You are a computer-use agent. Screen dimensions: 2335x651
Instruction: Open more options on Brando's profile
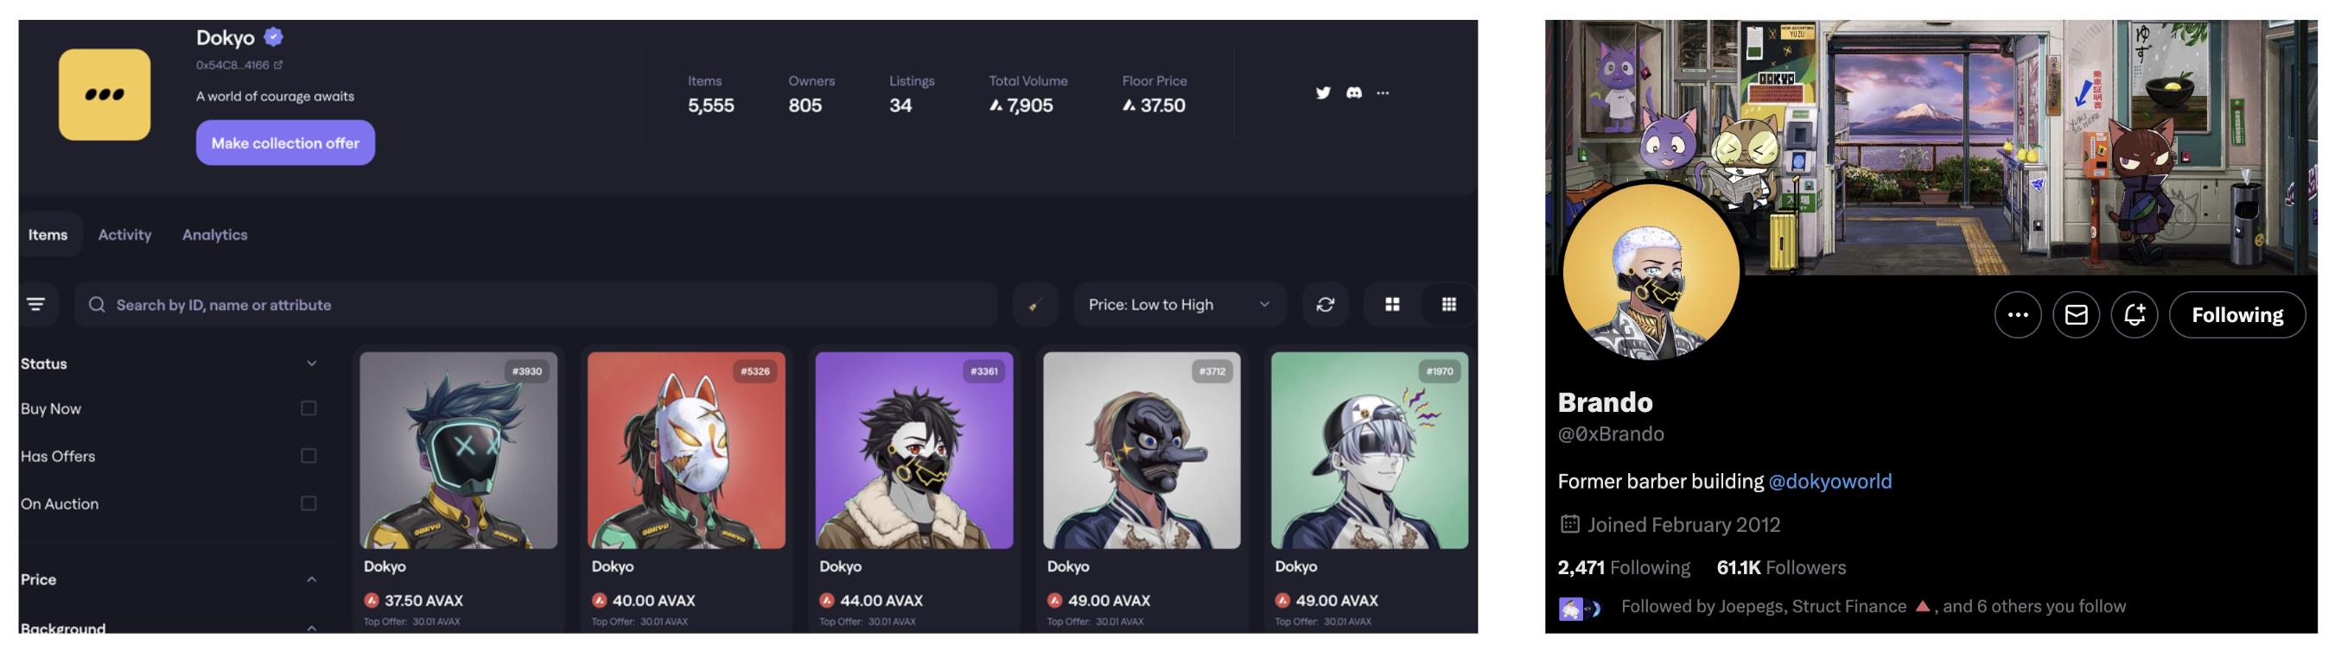tap(2018, 314)
